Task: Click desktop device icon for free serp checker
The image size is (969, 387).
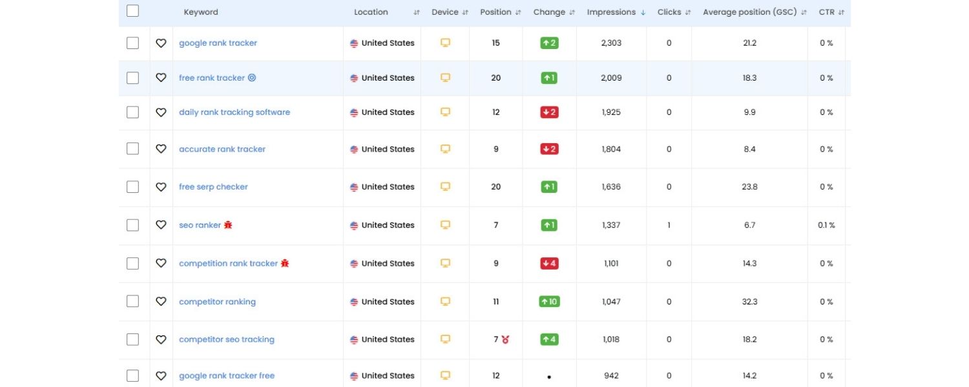Action: coord(445,186)
